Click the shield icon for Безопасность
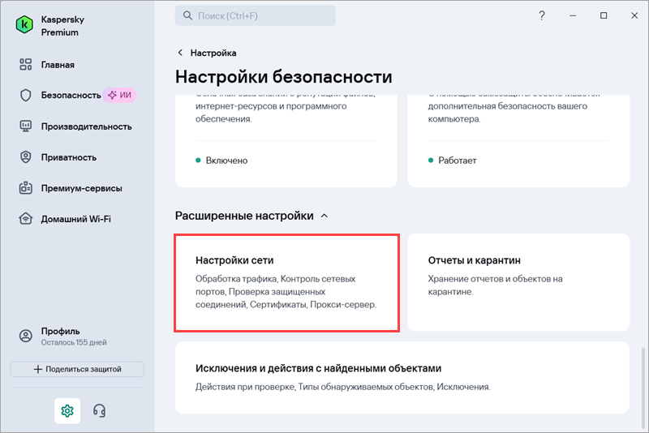The height and width of the screenshot is (433, 649). (x=26, y=95)
